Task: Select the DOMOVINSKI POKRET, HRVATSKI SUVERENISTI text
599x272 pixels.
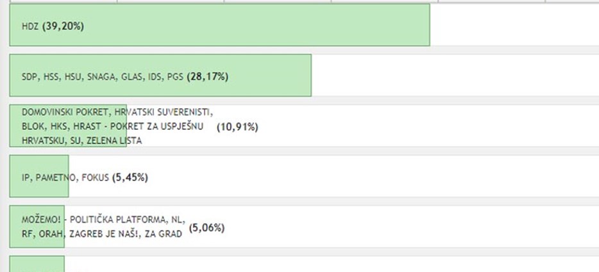Action: (117, 112)
